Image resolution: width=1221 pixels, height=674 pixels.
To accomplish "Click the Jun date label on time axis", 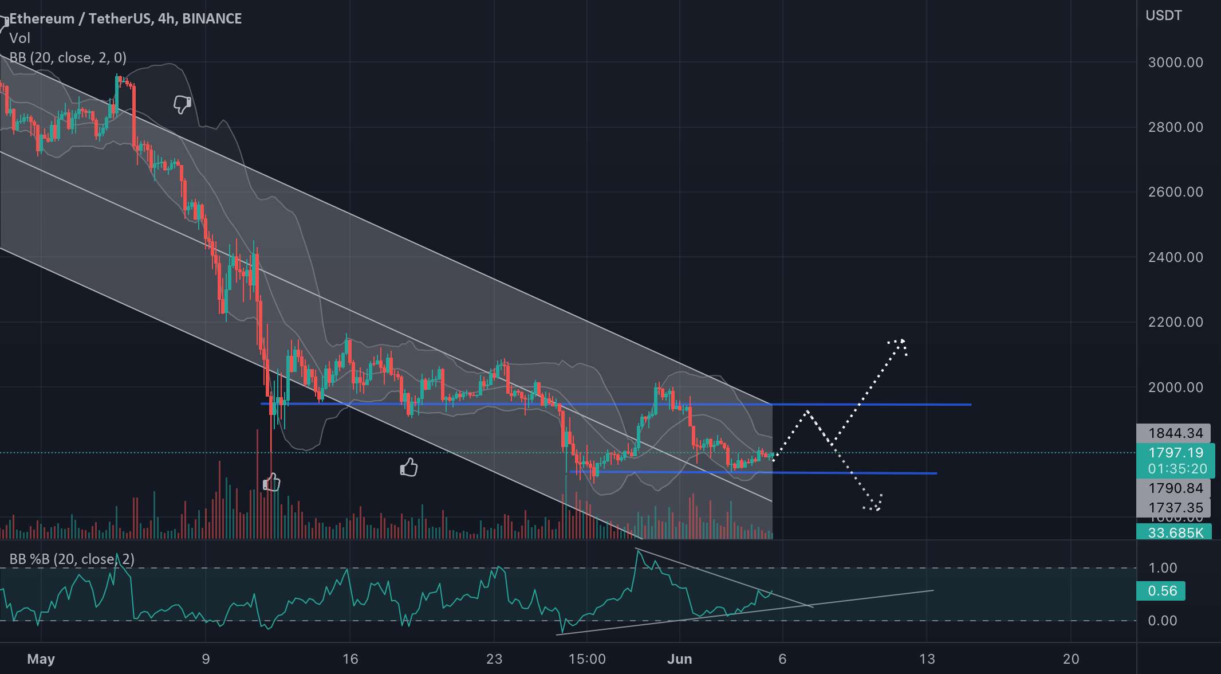I will 680,659.
